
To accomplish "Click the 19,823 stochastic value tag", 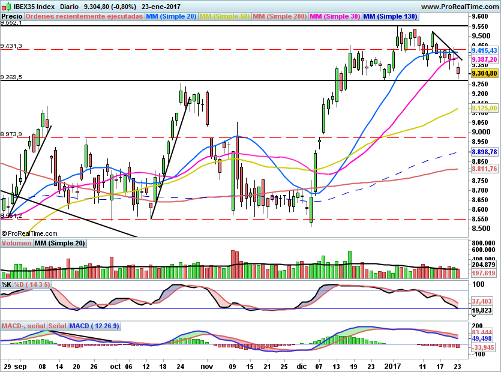I will point(482,310).
